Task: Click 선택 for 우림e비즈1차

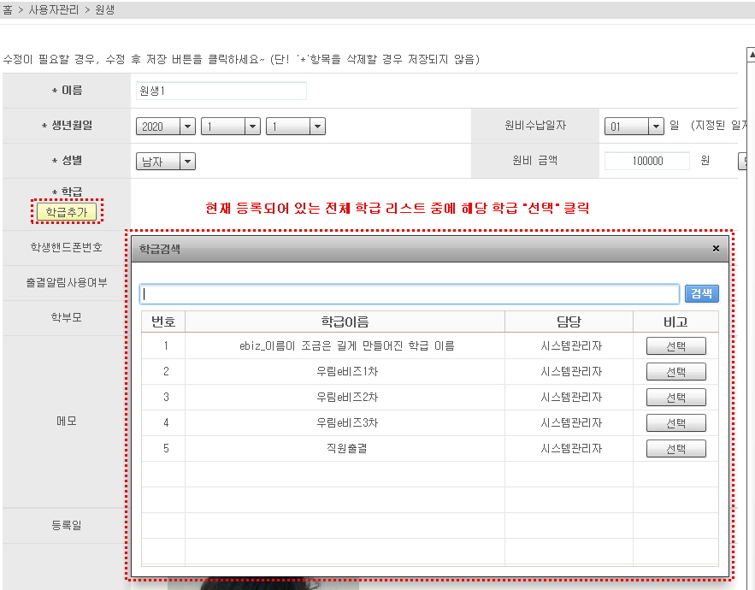Action: [x=676, y=372]
